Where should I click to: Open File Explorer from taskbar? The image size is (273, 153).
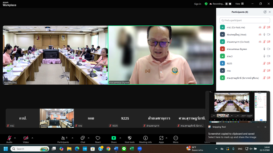[x=69, y=149]
